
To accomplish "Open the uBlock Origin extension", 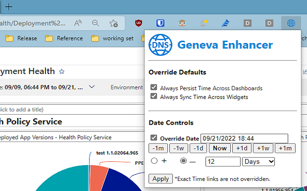I will pyautogui.click(x=139, y=23).
